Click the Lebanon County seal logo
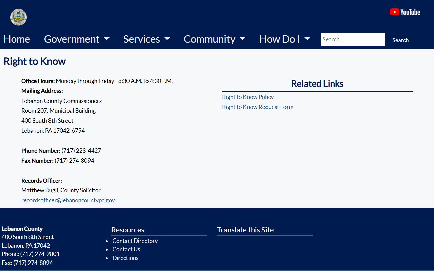 18,17
